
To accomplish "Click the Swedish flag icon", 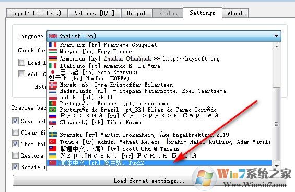I will (53, 135).
